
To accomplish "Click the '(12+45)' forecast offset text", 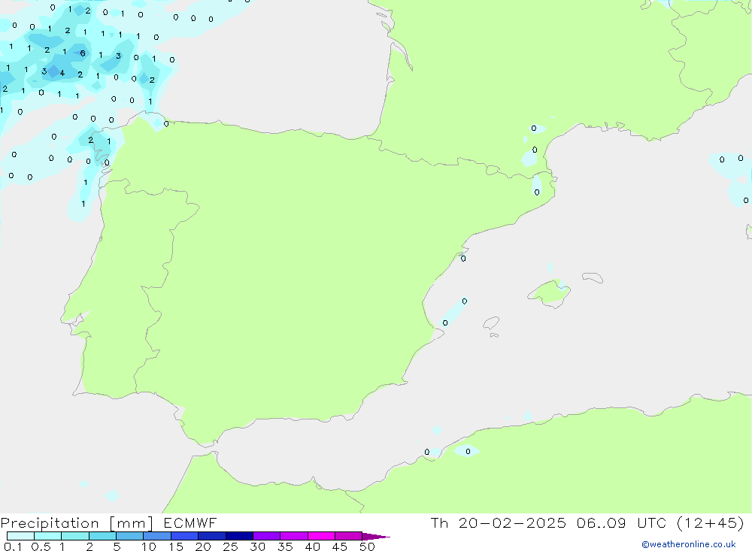I will [711, 522].
